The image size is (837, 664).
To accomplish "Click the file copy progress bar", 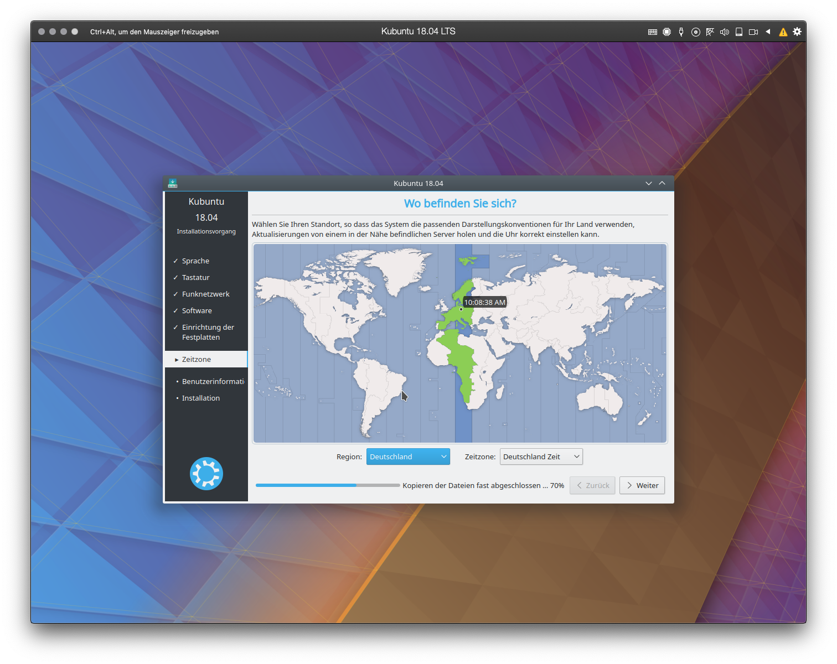I will [328, 485].
